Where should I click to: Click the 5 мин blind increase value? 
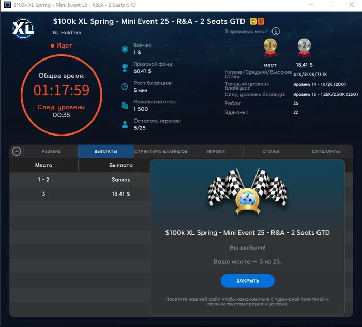tap(140, 90)
